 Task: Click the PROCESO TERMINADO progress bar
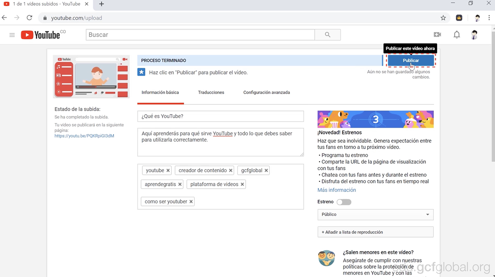[260, 60]
